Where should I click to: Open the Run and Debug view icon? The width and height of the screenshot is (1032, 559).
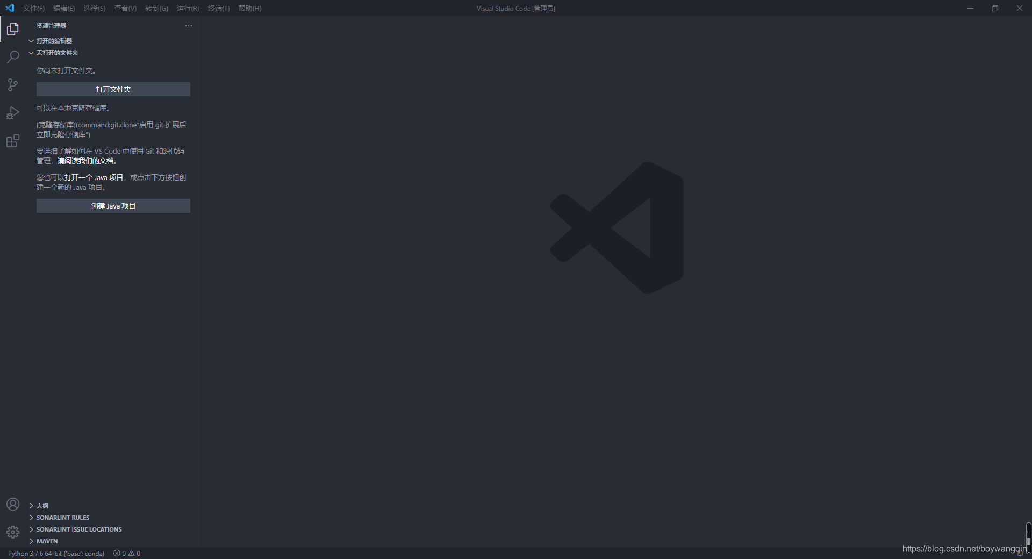tap(13, 113)
